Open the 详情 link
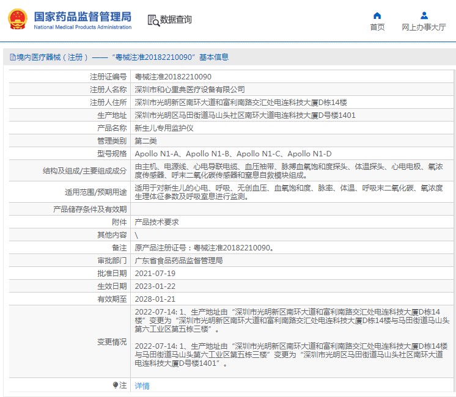 tap(142, 385)
